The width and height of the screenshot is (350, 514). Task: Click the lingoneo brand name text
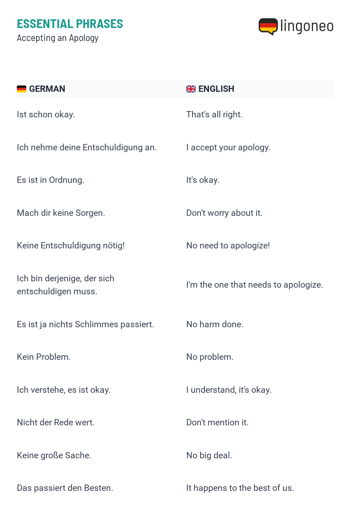coord(307,27)
